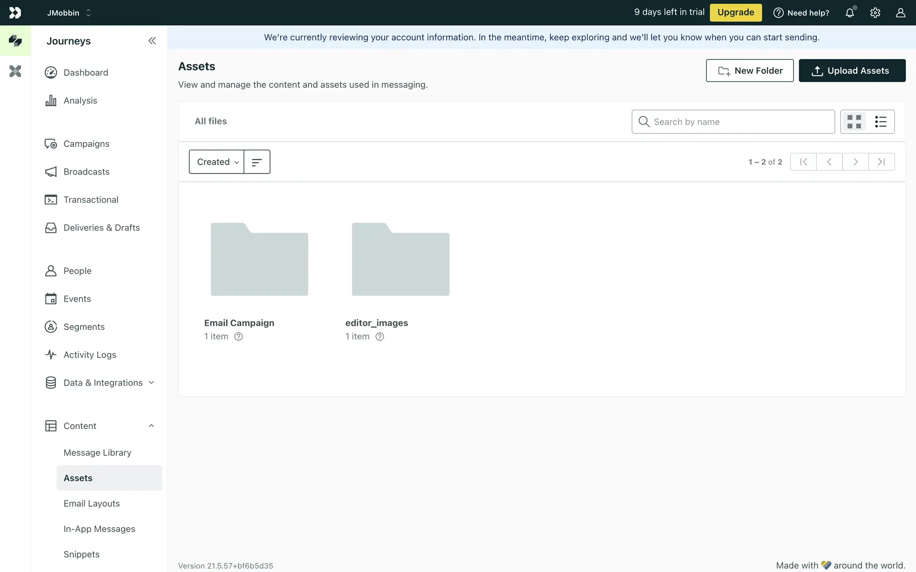
Task: Click the sort direction icon beside Created
Action: (x=257, y=162)
